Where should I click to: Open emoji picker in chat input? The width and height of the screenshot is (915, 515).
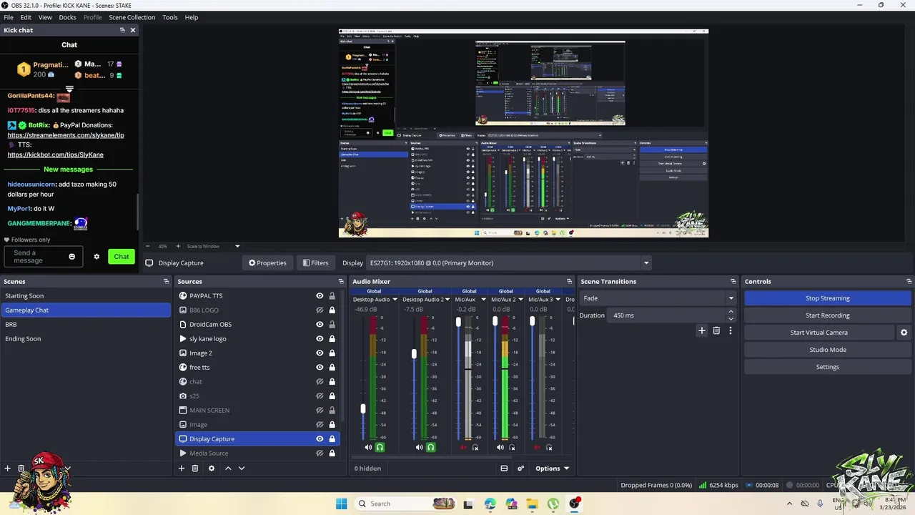71,257
